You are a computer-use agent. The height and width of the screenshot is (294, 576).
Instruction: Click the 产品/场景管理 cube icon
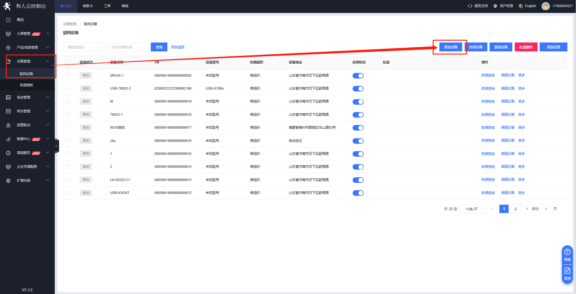pos(8,48)
